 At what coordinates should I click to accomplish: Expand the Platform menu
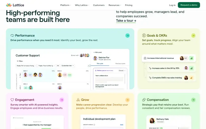(x=66, y=5)
